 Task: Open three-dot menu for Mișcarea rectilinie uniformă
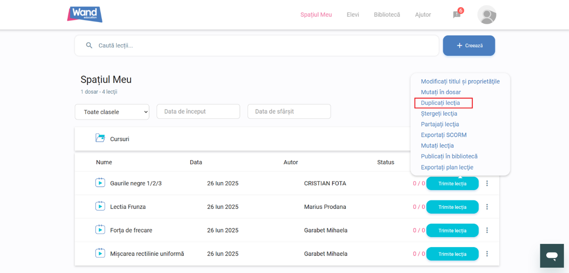tap(487, 254)
